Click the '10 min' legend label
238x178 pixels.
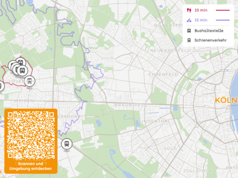coord(201,10)
